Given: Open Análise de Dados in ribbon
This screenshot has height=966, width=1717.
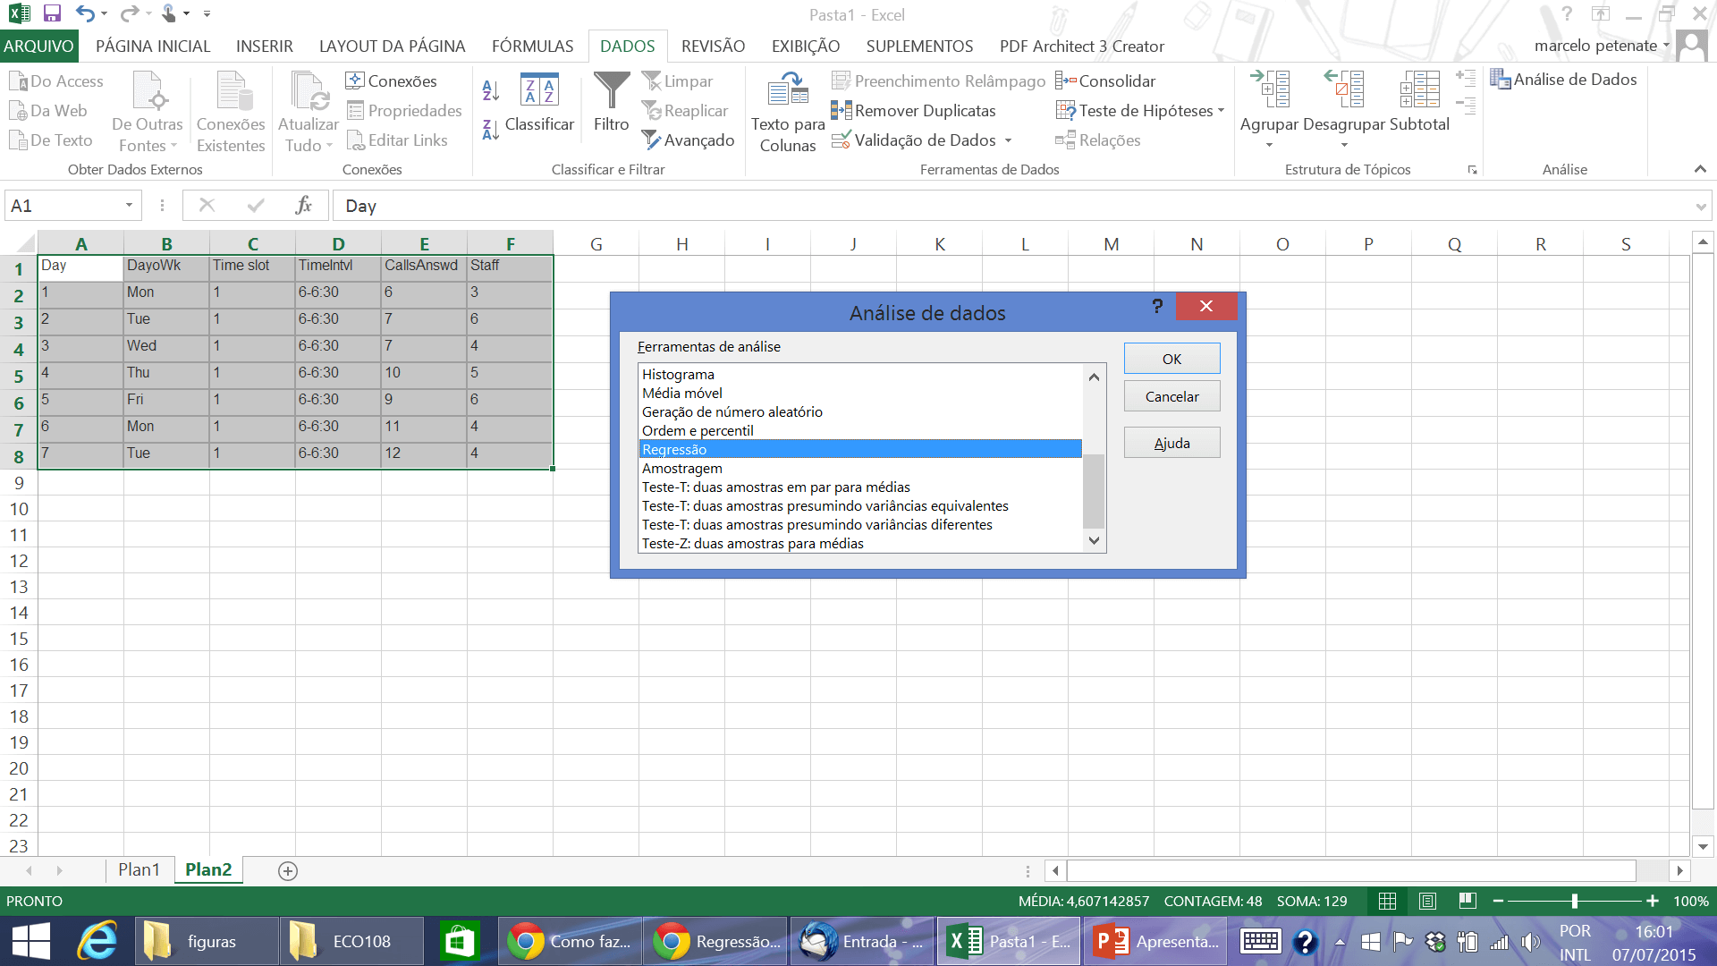Looking at the screenshot, I should coord(1564,80).
